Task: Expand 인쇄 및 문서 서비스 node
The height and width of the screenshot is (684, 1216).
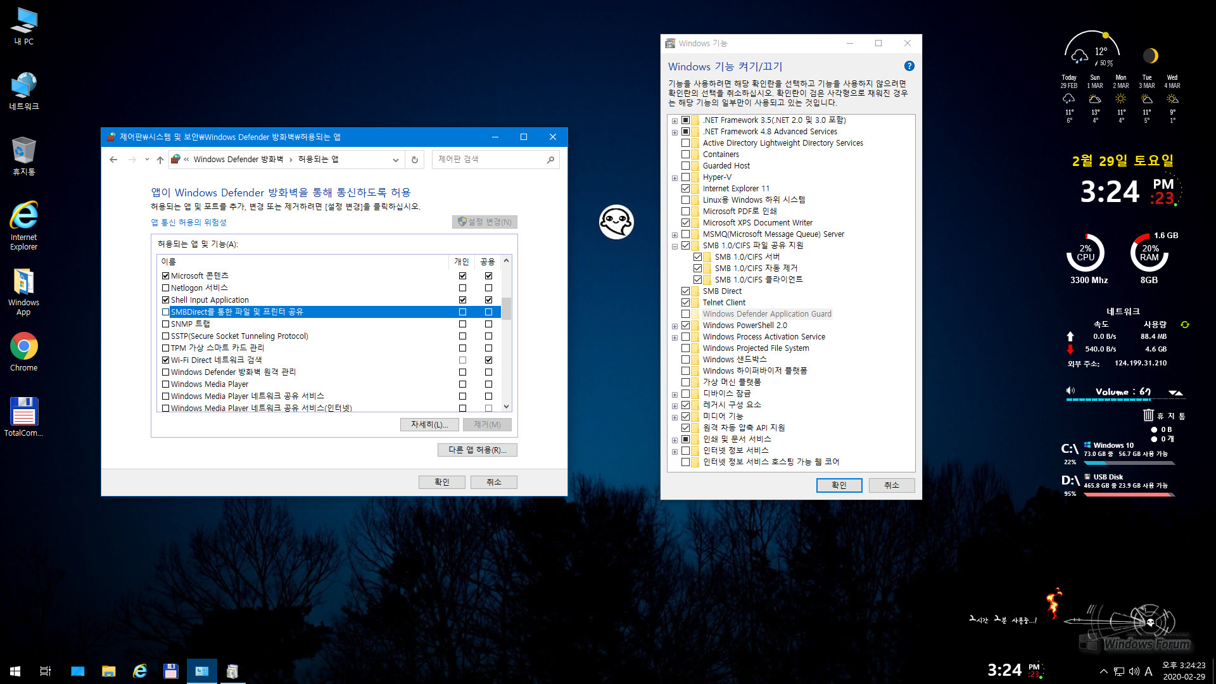Action: coord(674,440)
